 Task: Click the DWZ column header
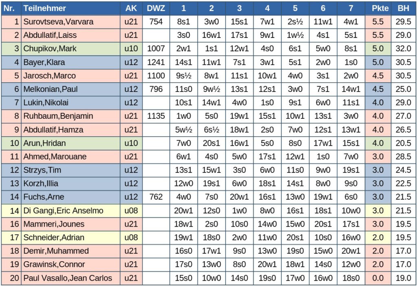tap(156, 8)
